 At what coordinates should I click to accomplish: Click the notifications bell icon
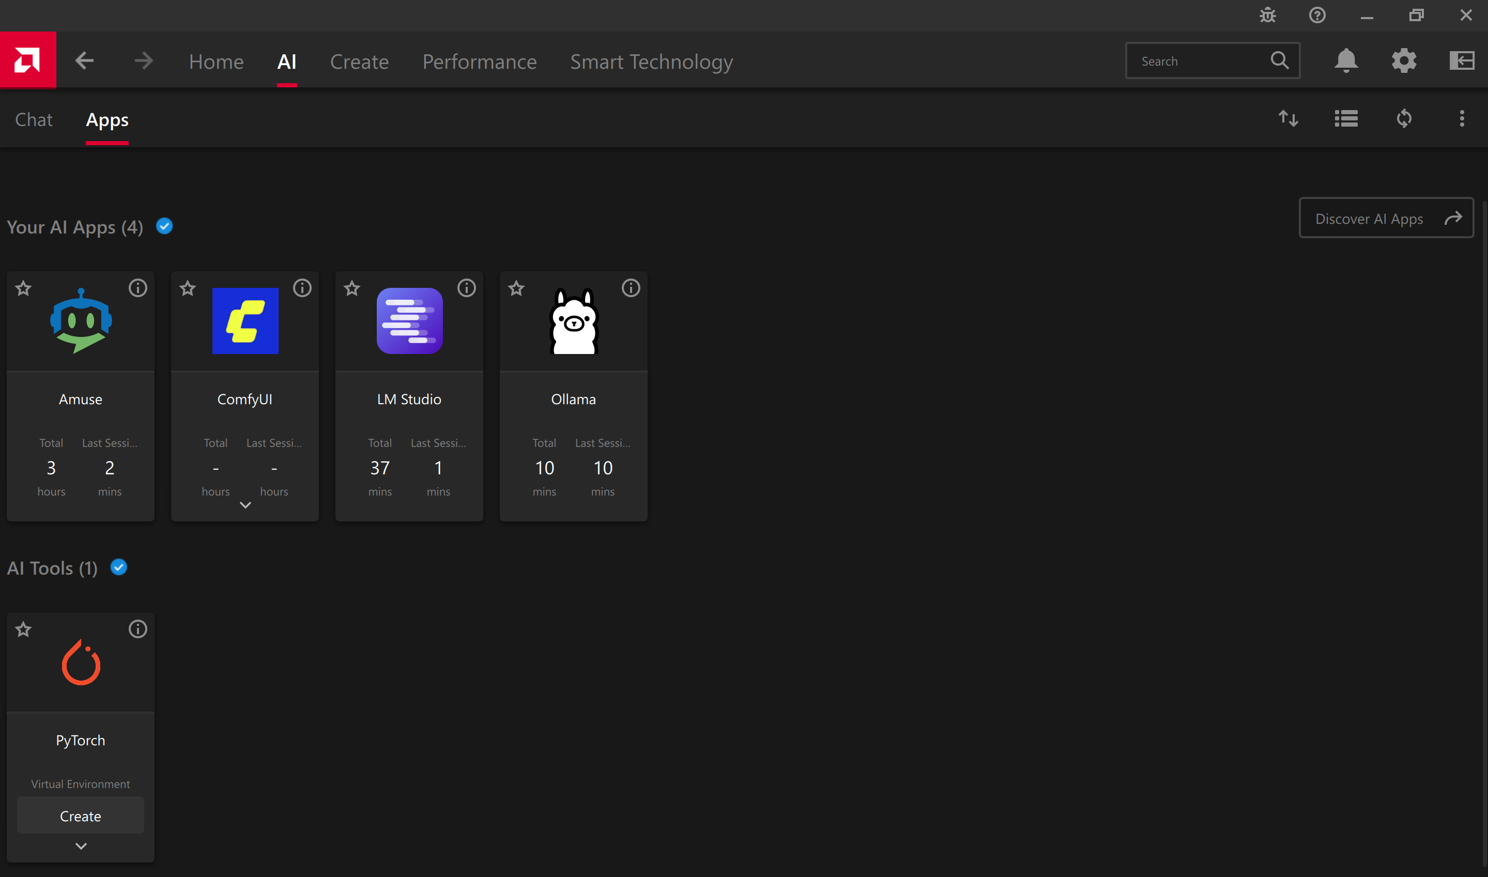pyautogui.click(x=1345, y=60)
